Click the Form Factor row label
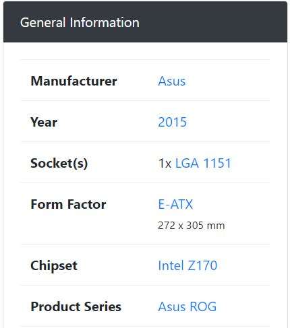The height and width of the screenshot is (328, 290). [68, 204]
